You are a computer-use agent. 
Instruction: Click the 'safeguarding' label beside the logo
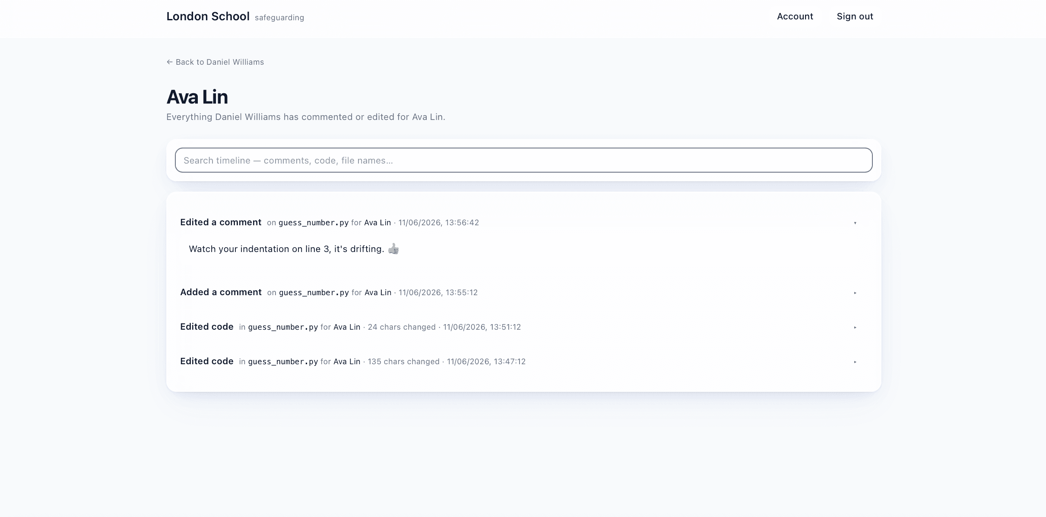[x=279, y=18]
